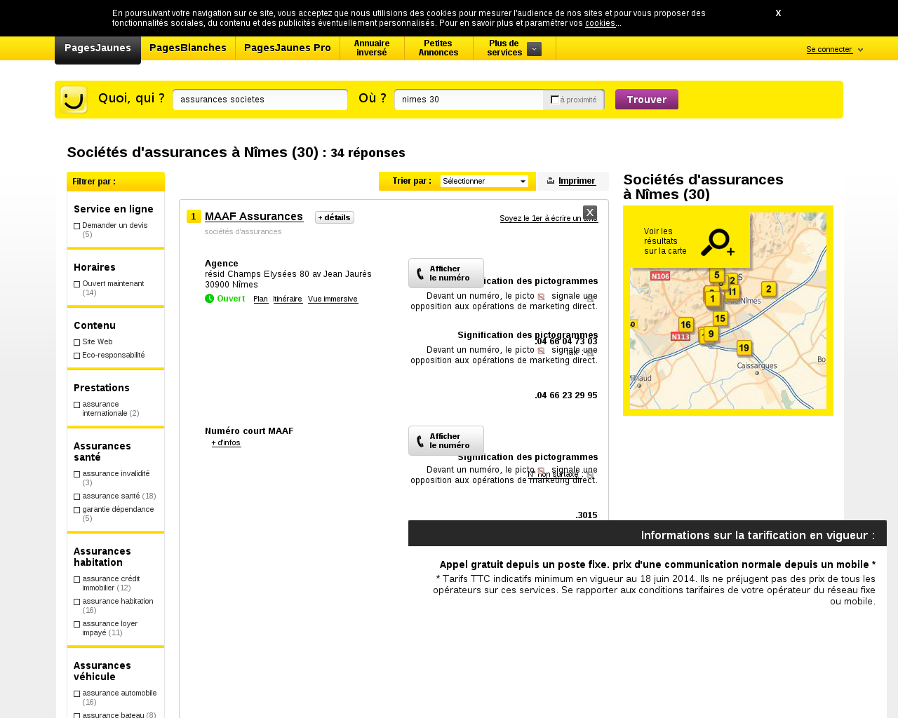Check 'garantie dépendance' filter
Image resolution: width=898 pixels, height=718 pixels.
pyautogui.click(x=77, y=510)
